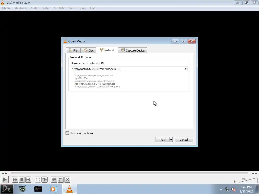Click the VLC taskbar button

point(70,189)
